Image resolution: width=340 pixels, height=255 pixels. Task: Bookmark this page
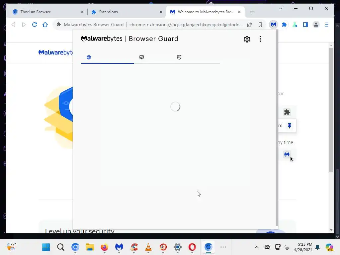[260, 25]
